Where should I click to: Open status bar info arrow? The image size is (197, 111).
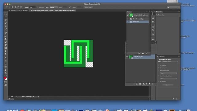click(x=39, y=97)
